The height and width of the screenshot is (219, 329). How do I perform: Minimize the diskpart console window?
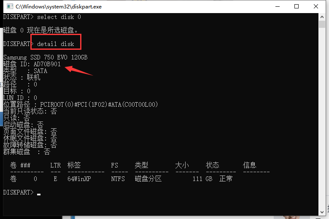pyautogui.click(x=278, y=7)
